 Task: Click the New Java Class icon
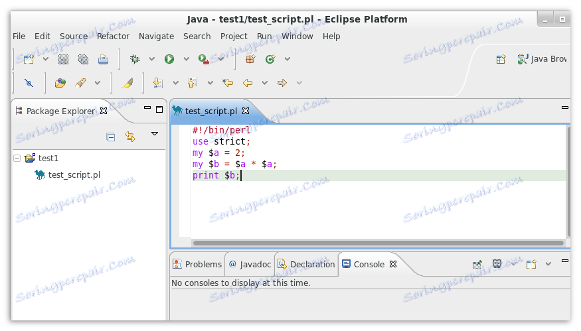(x=270, y=59)
